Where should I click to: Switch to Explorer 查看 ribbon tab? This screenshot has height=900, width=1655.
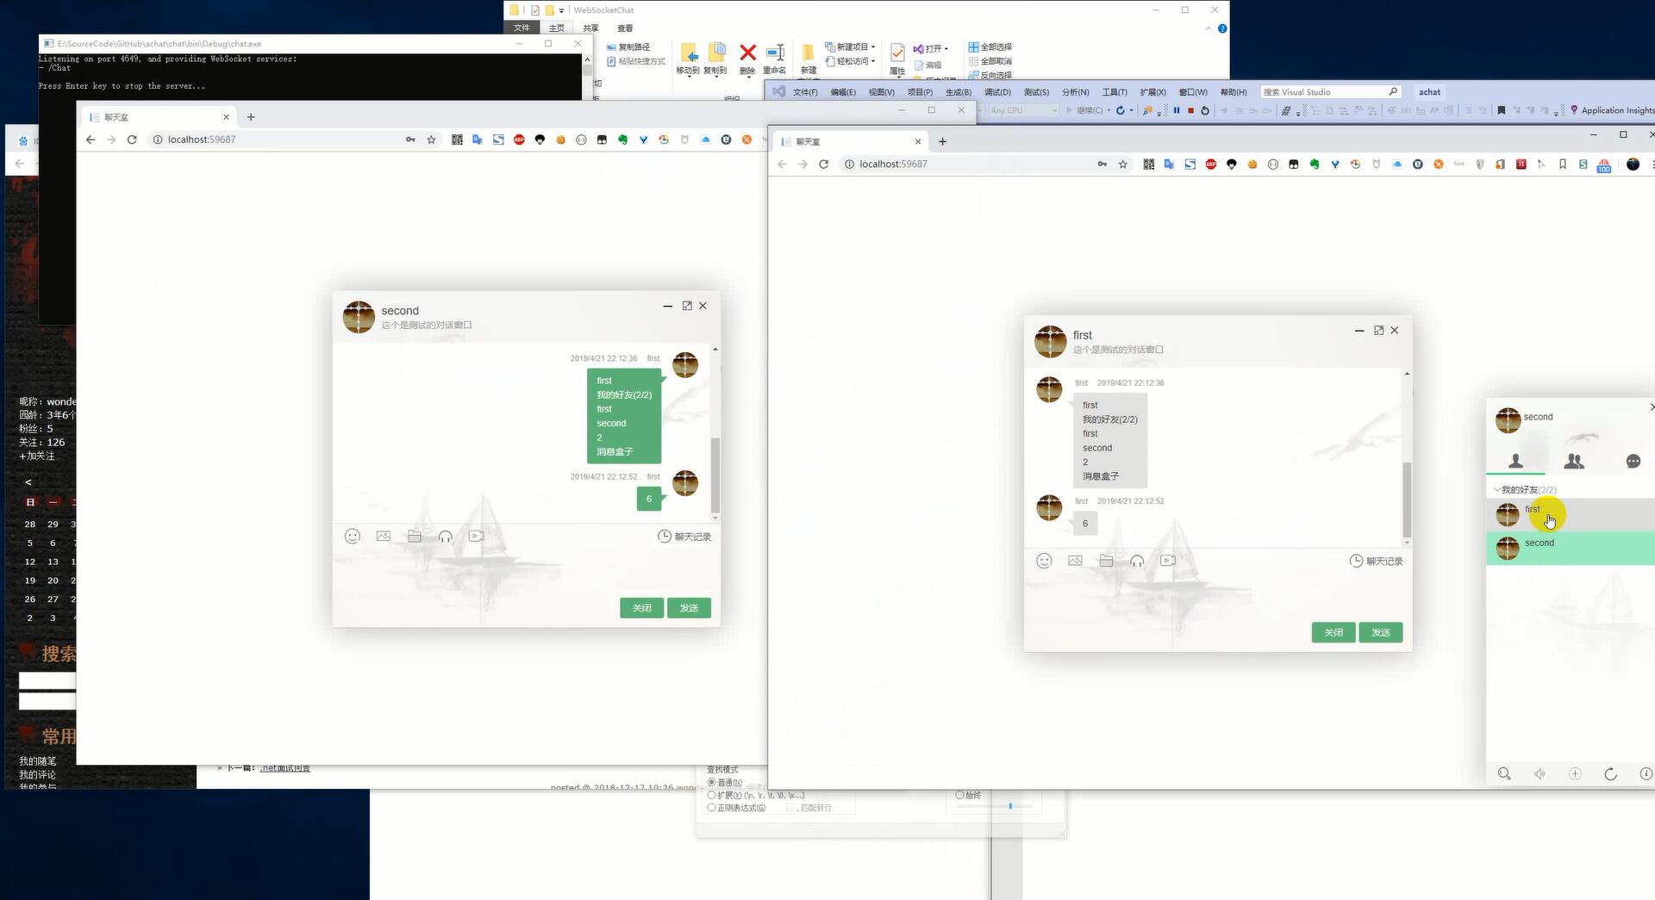(x=625, y=28)
